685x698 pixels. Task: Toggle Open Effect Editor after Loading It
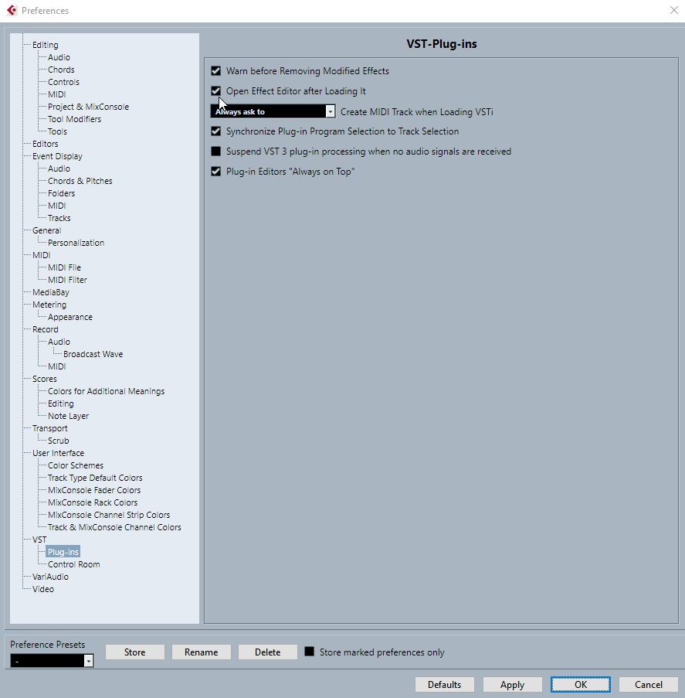pyautogui.click(x=215, y=90)
